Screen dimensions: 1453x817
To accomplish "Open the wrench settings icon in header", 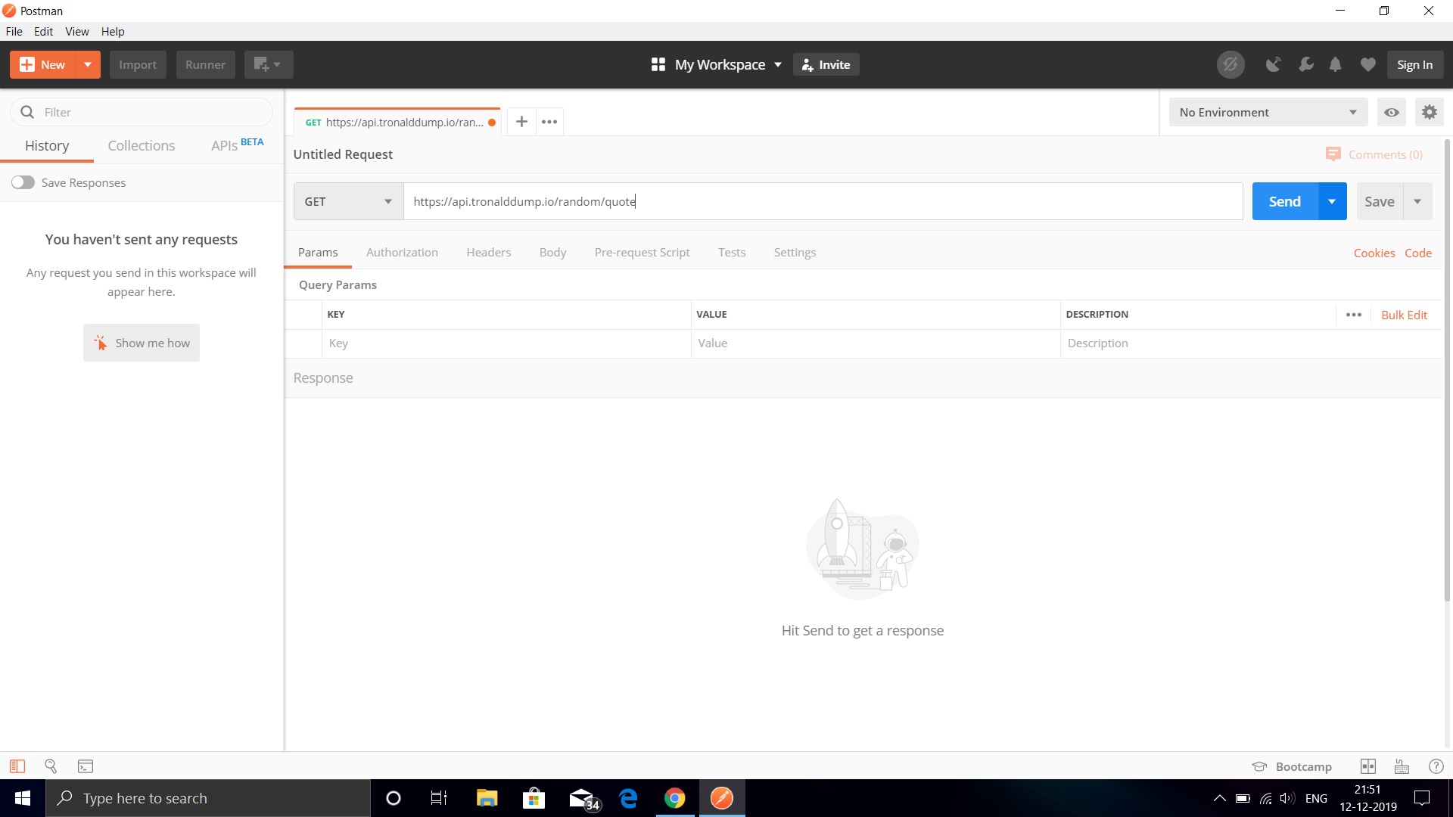I will [x=1305, y=65].
